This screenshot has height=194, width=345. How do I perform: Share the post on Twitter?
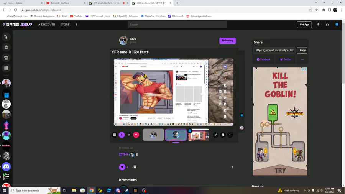coord(286,59)
